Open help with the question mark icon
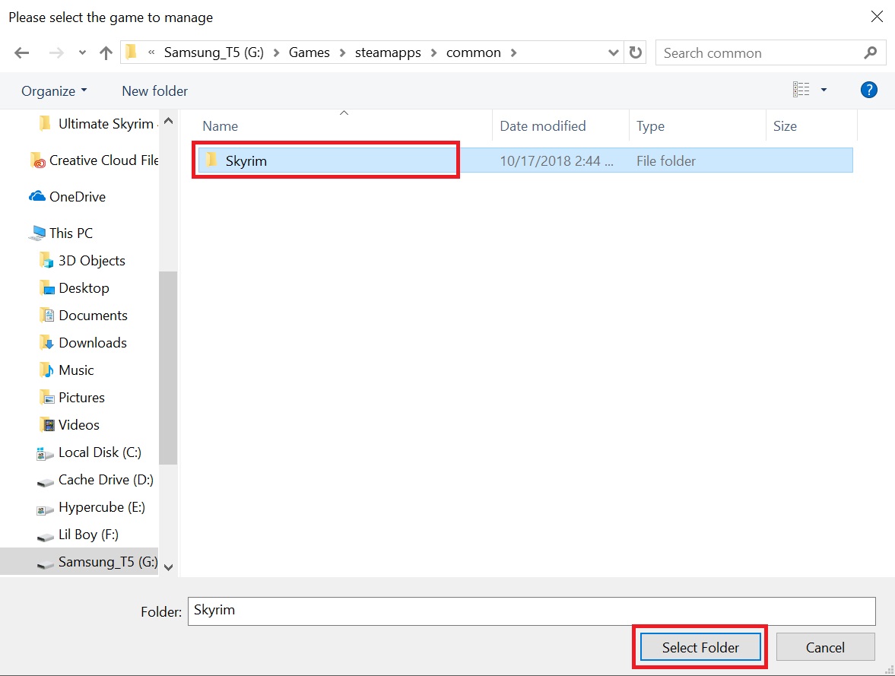 (x=868, y=90)
